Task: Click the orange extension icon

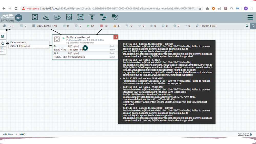Action: (x=213, y=8)
